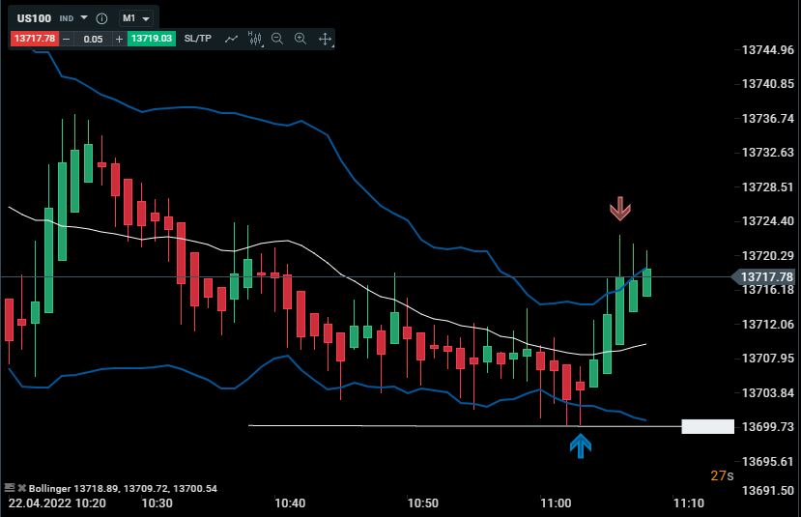The height and width of the screenshot is (517, 801).
Task: Click the 27s candle countdown timer
Action: pos(722,475)
